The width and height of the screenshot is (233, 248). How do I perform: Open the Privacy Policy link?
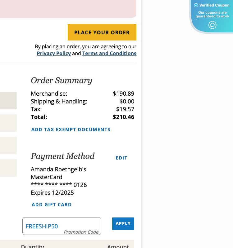54,53
